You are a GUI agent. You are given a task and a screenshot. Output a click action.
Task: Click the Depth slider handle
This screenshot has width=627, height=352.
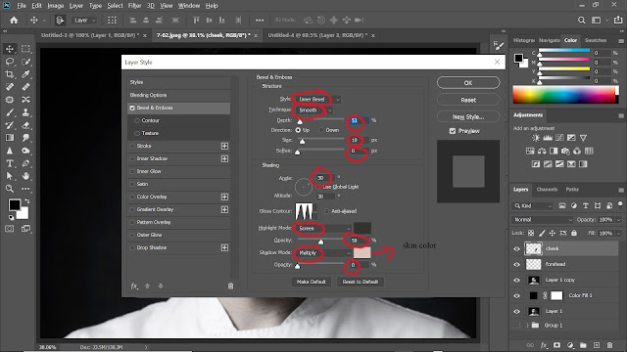[300, 121]
